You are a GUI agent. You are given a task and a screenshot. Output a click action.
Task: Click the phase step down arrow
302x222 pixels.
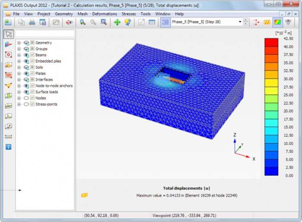pos(245,24)
